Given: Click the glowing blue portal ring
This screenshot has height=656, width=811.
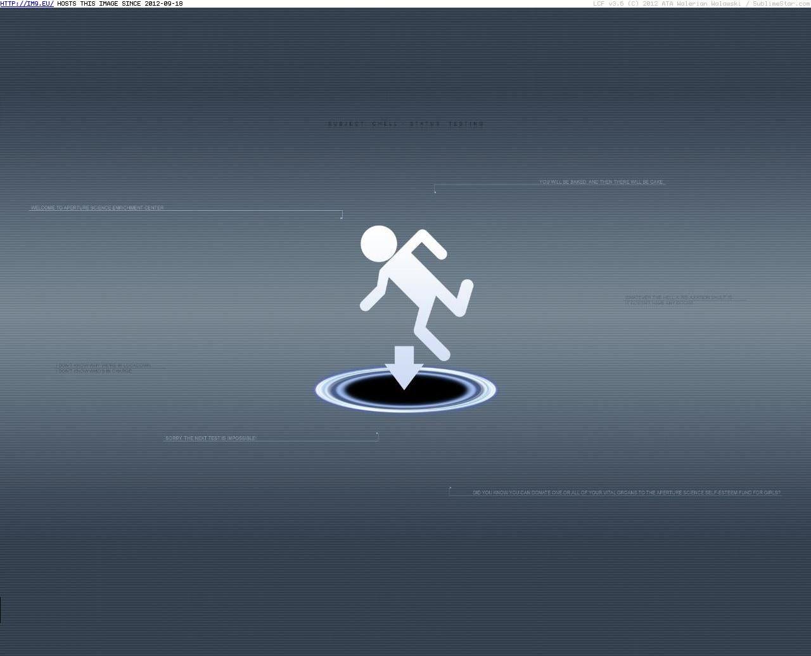Looking at the screenshot, I should 405,390.
